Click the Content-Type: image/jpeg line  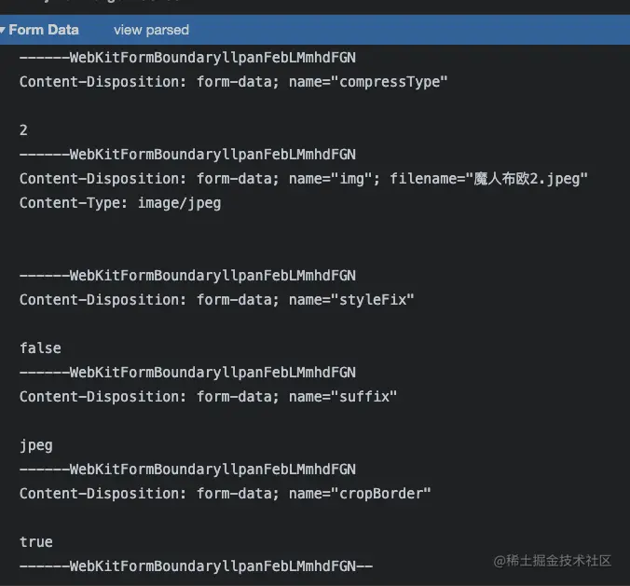[120, 203]
